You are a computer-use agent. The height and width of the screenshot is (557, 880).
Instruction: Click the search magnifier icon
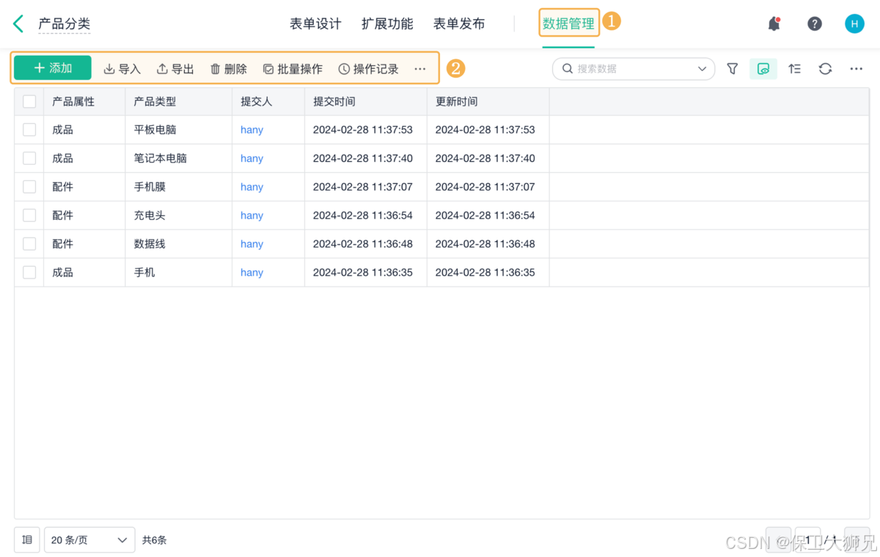(568, 69)
